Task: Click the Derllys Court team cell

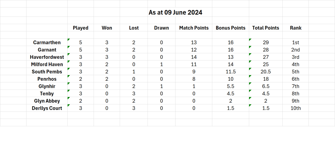Action: click(47, 108)
